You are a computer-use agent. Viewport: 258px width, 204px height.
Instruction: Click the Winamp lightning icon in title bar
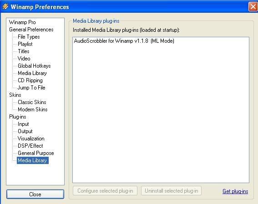5,6
